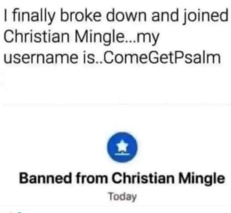231x213 pixels.
Task: Click the separator line under 'Today'
Action: click(x=115, y=206)
